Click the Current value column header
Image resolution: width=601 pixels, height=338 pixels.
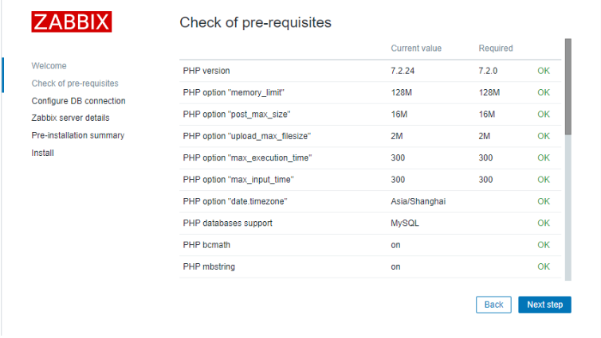point(416,49)
